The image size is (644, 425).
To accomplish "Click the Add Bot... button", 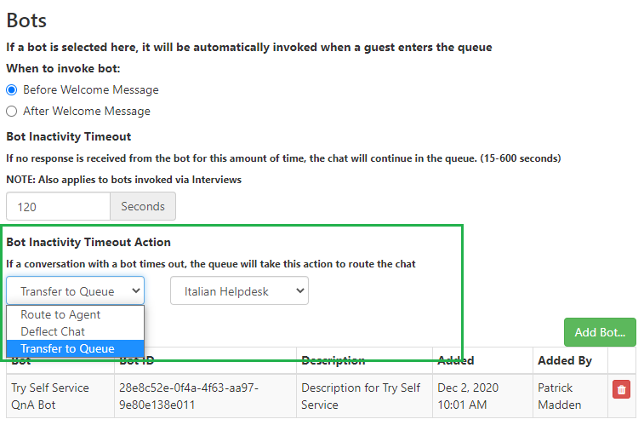I will [600, 332].
